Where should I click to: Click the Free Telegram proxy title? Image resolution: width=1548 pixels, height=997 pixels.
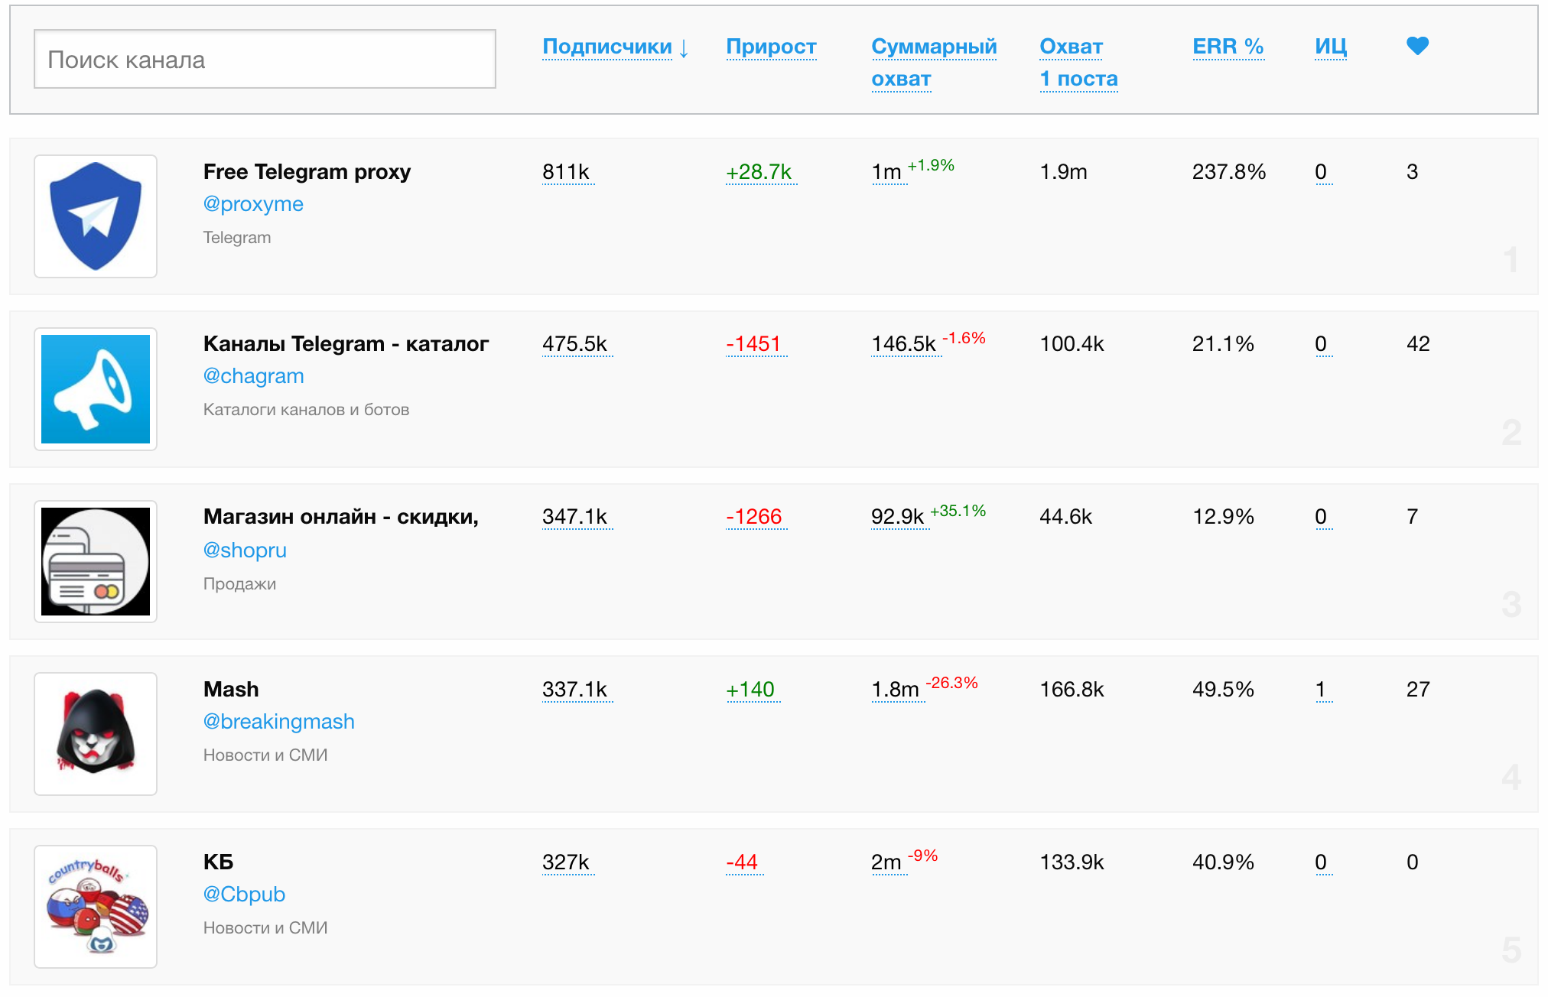click(x=307, y=172)
